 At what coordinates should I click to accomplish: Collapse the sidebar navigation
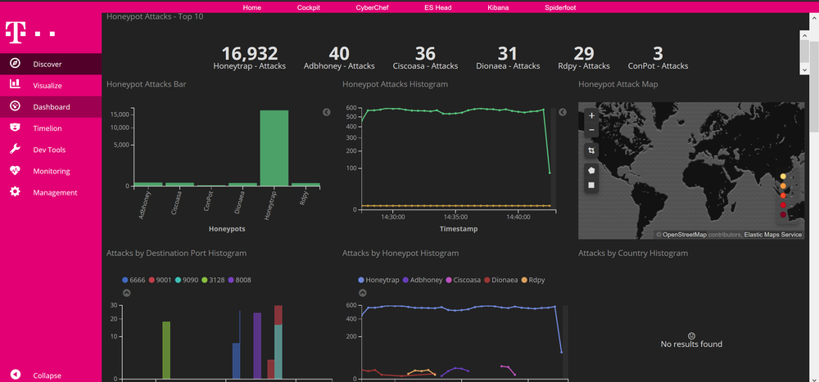51,375
